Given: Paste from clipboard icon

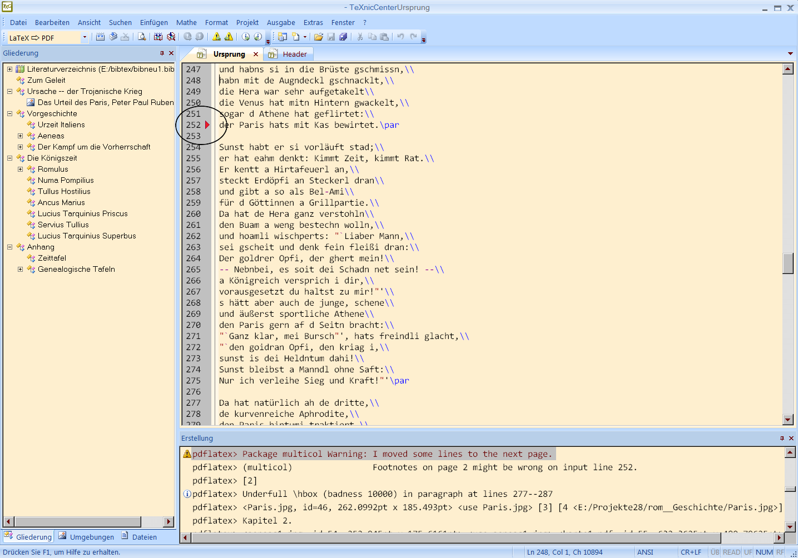Looking at the screenshot, I should click(x=384, y=37).
